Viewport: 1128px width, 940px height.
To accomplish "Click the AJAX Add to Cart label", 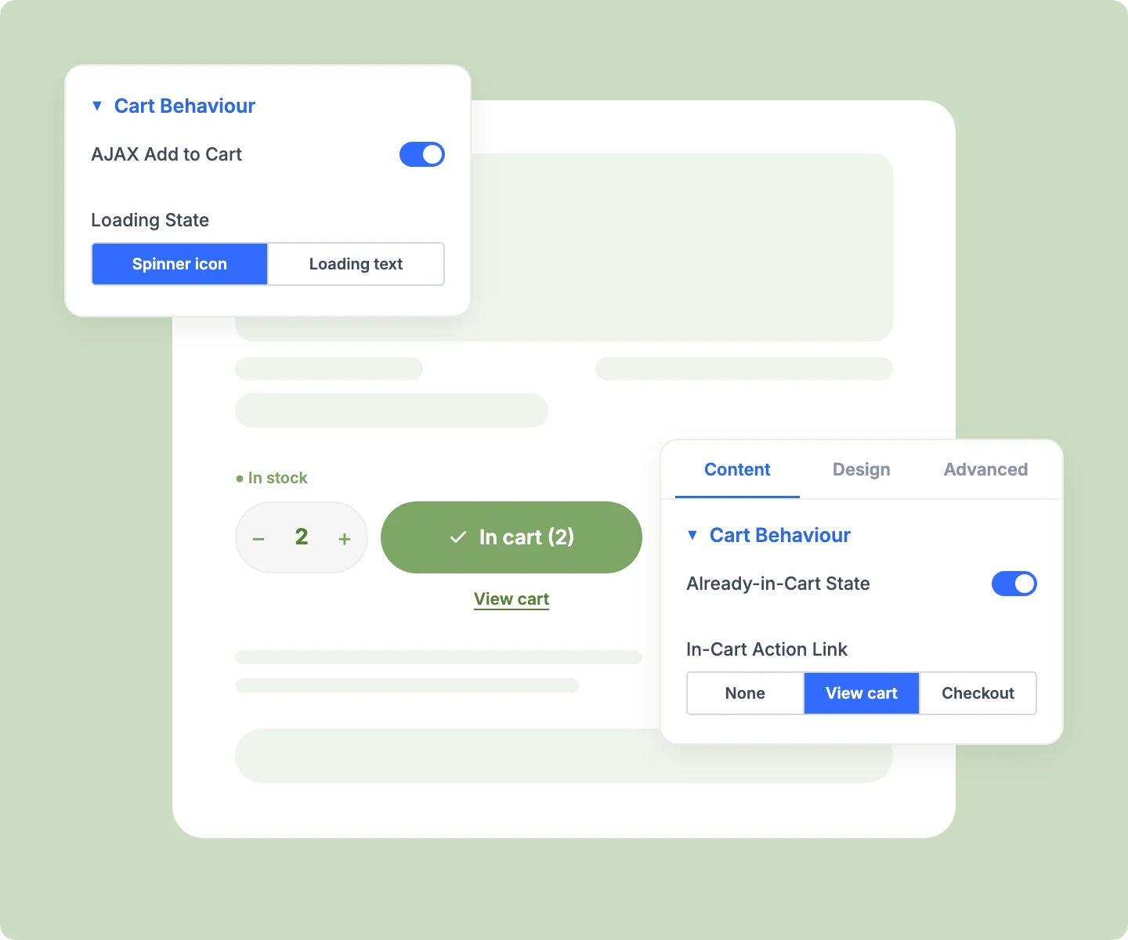I will click(167, 154).
